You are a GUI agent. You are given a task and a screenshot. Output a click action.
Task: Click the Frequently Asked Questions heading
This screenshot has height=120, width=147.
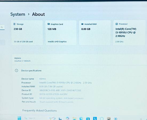click(x=39, y=111)
